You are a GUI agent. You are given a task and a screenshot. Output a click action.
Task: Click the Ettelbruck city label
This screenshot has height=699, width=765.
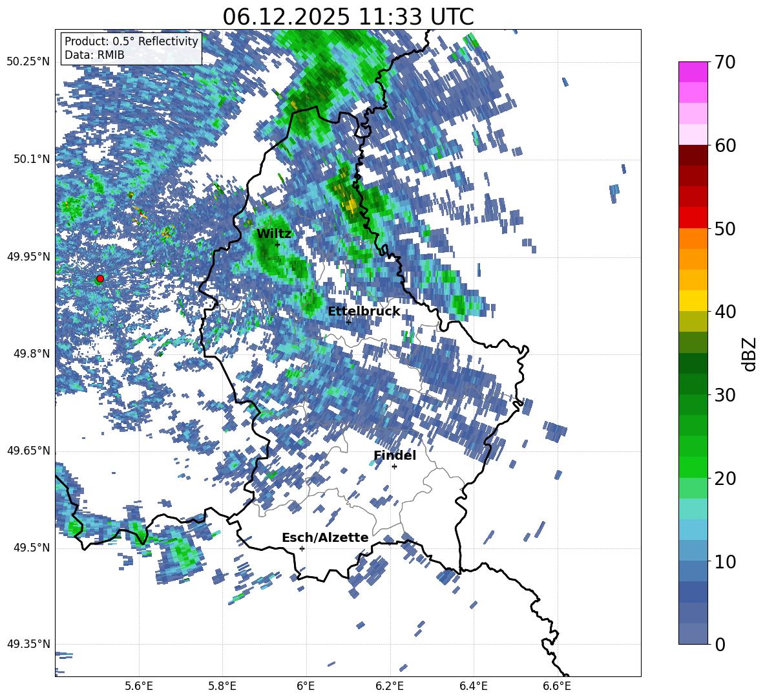(364, 312)
